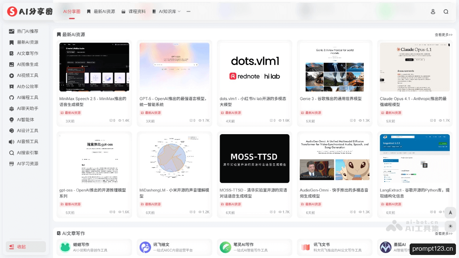Screen dimensions: 459x258
Task: Click the AI办公效率 chart icon in the sidebar
Action: tap(11, 87)
